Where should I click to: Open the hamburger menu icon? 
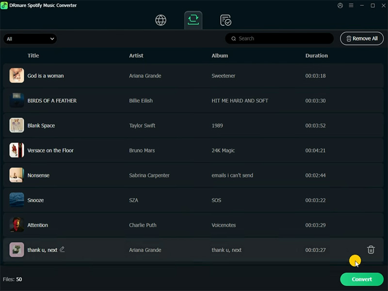click(351, 5)
